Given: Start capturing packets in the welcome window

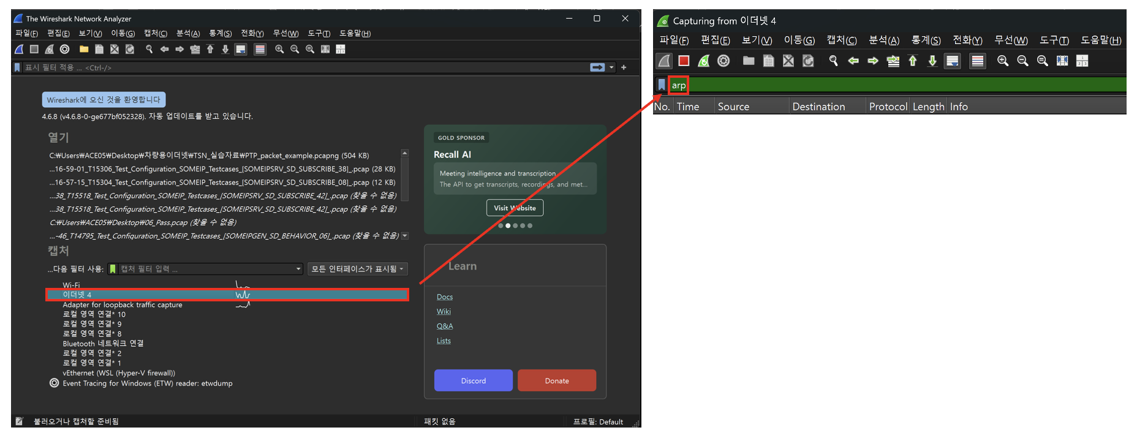Looking at the screenshot, I should coord(19,49).
